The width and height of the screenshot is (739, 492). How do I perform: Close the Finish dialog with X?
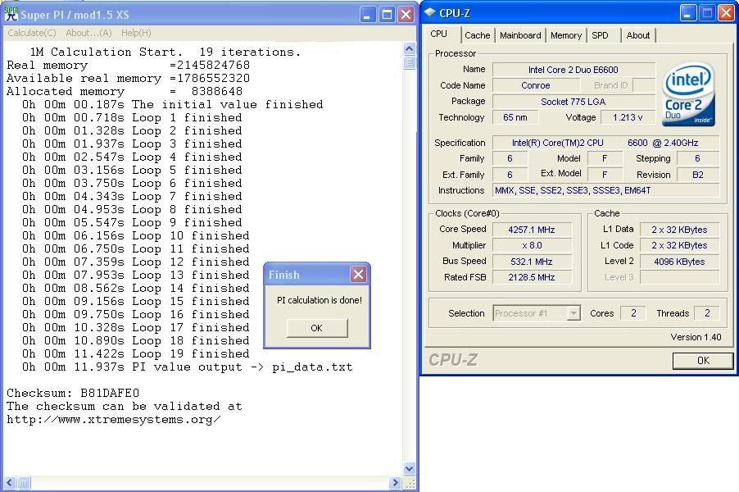358,275
